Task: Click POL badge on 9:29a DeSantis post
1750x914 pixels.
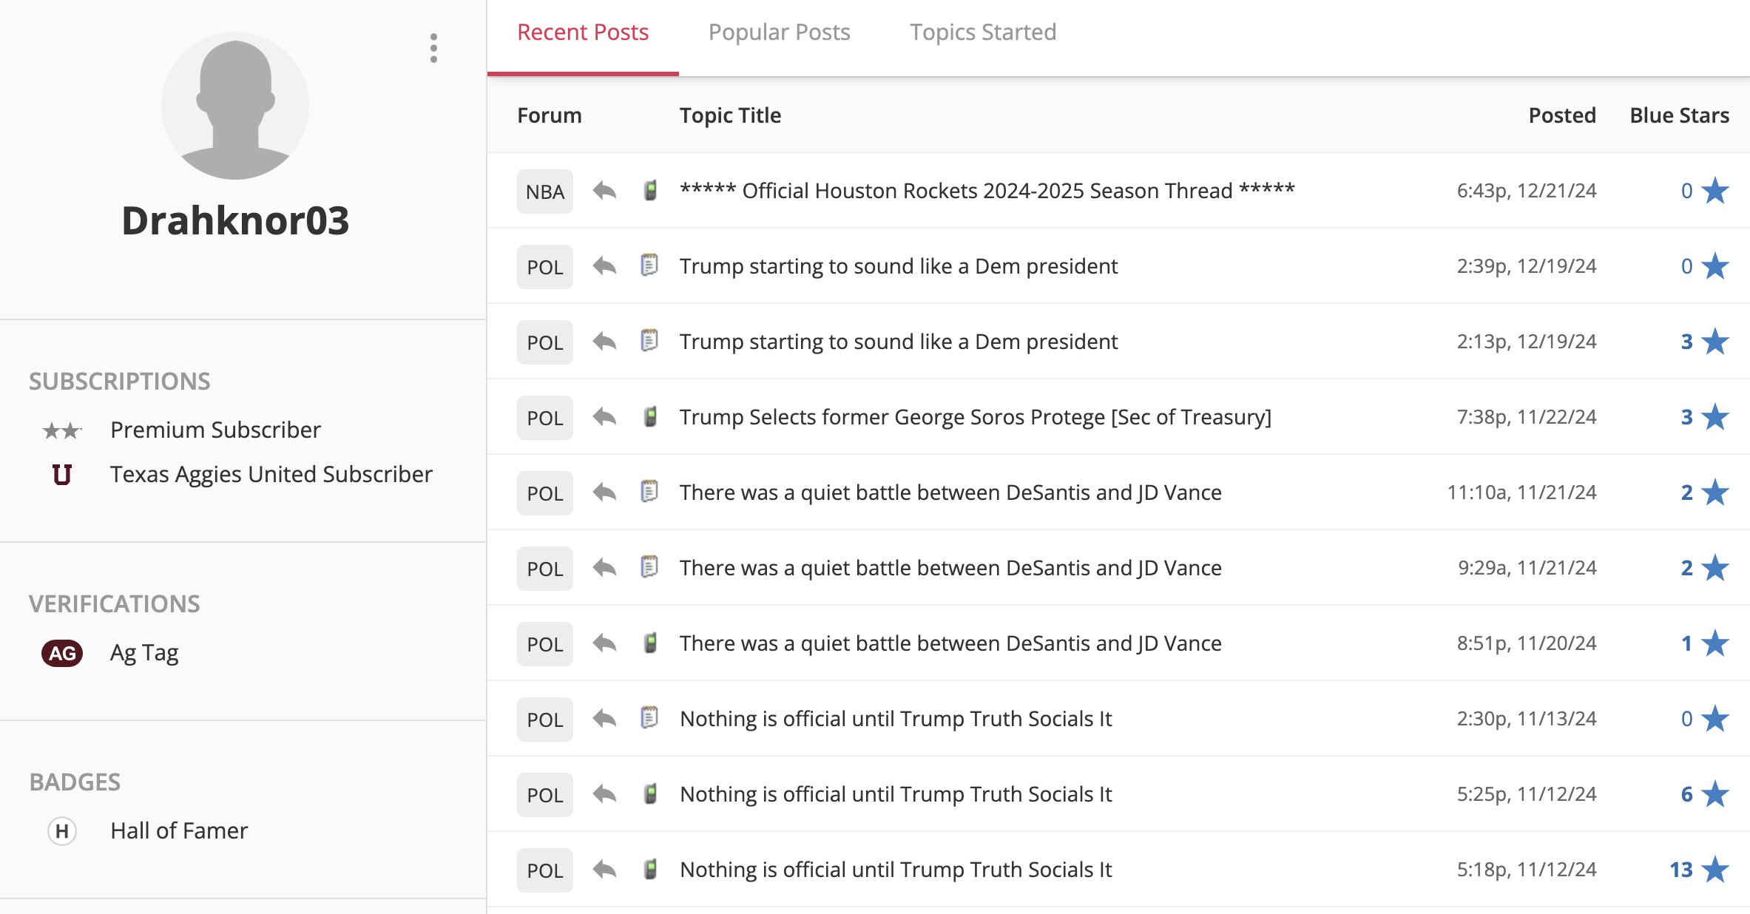Action: [544, 569]
